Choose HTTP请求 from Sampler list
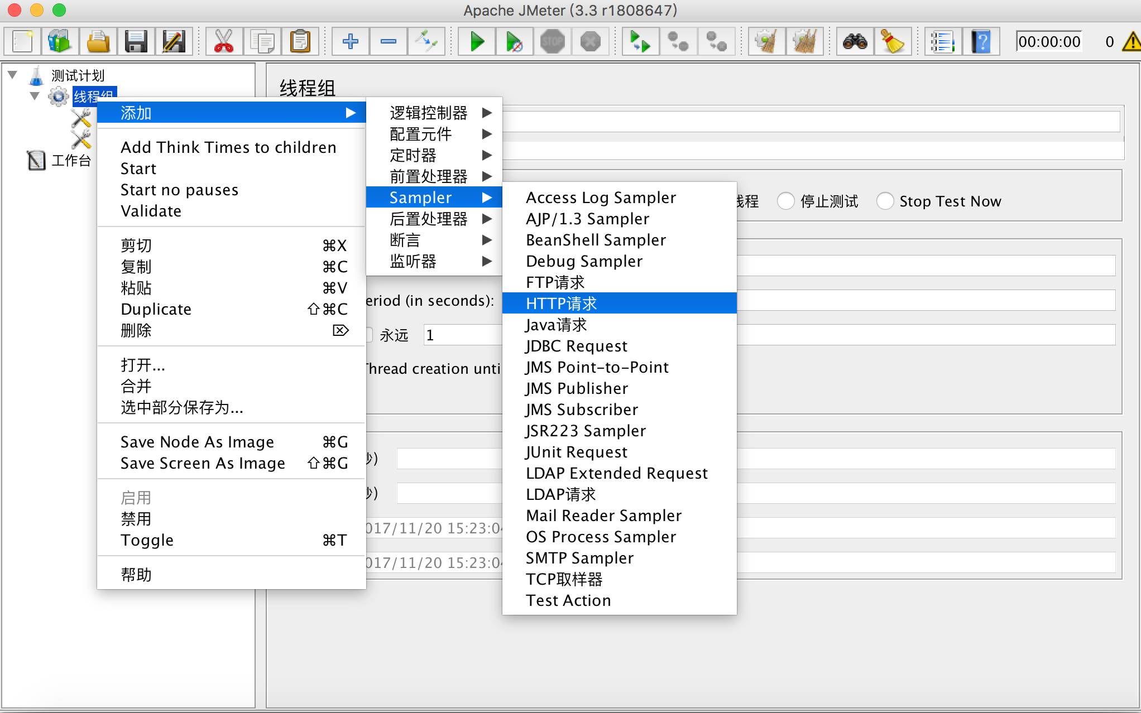Viewport: 1141px width, 713px height. pos(620,303)
